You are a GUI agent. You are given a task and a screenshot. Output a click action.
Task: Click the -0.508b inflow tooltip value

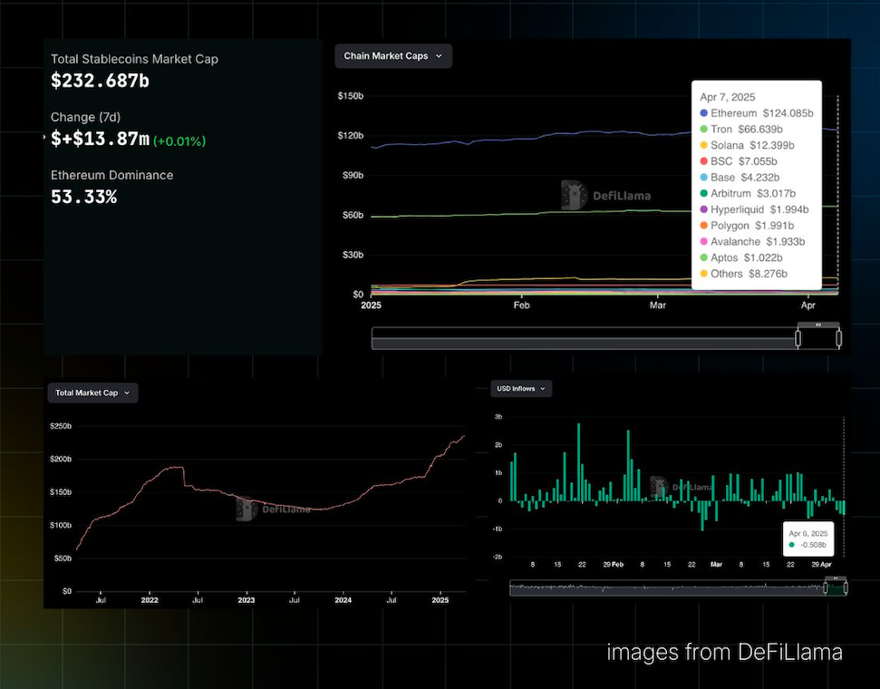click(x=813, y=545)
